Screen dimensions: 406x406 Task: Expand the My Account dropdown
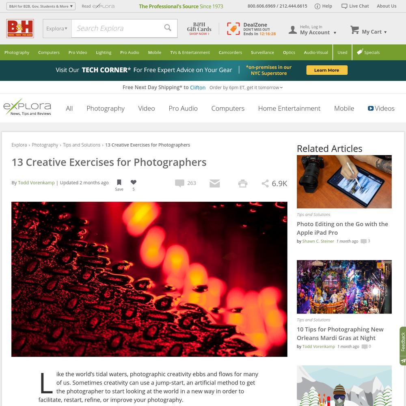click(312, 30)
